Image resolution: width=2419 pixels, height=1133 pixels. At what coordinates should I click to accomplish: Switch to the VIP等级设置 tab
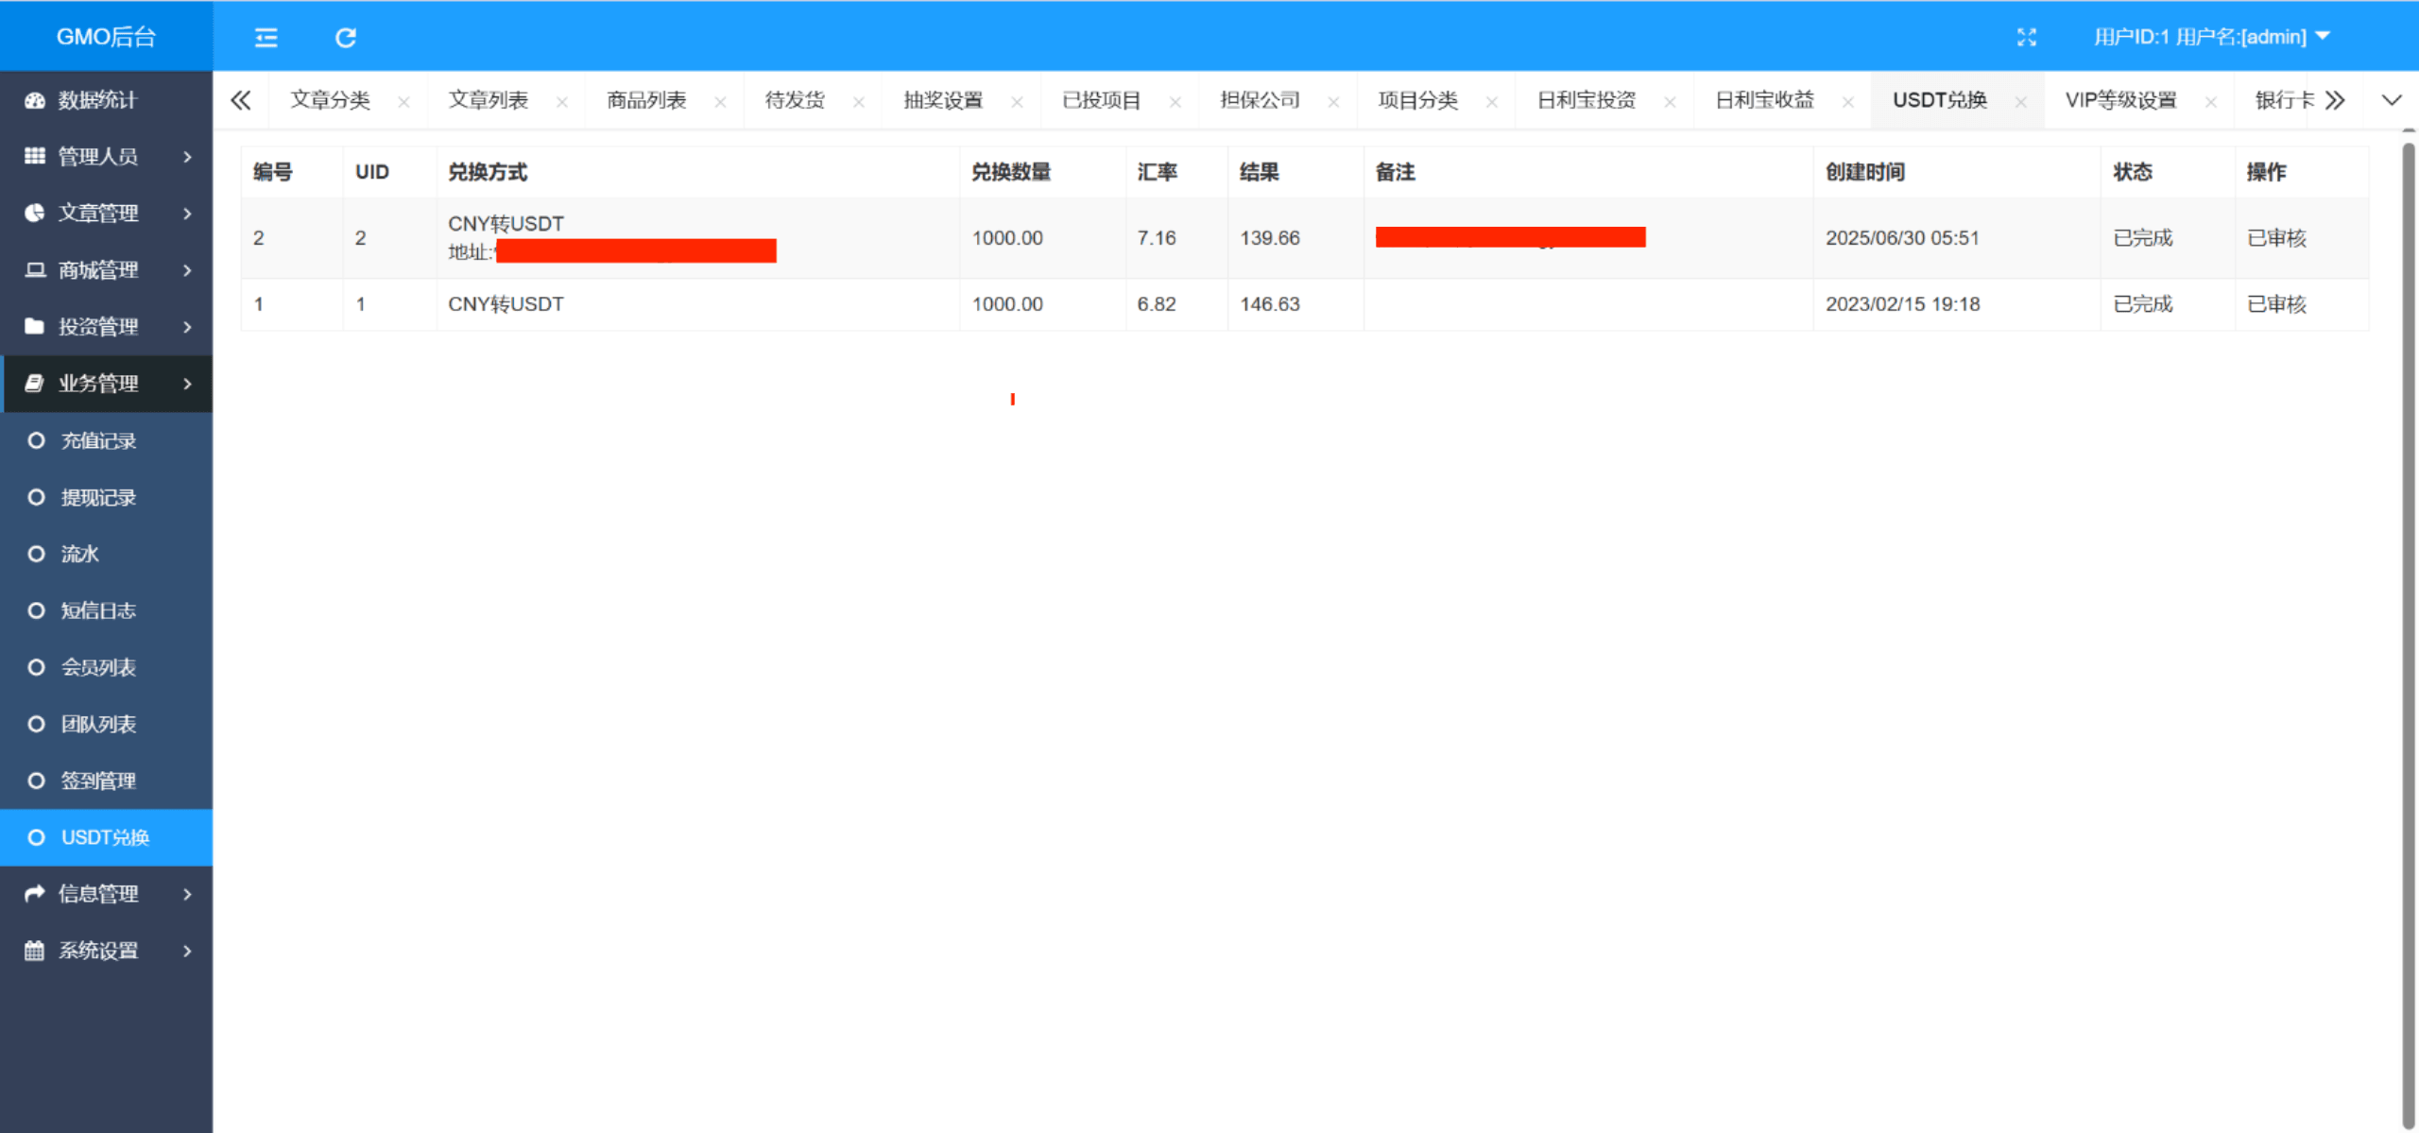tap(2120, 100)
